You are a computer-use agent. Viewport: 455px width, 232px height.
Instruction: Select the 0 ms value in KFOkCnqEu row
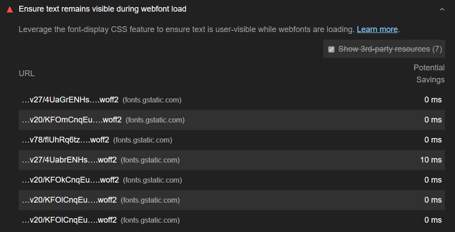(433, 180)
